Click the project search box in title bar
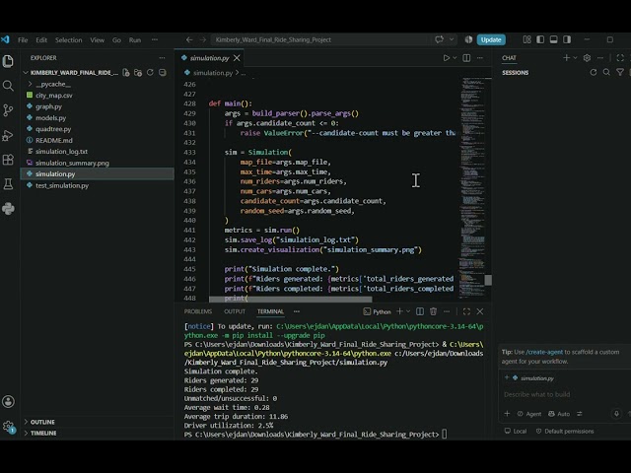The width and height of the screenshot is (631, 473). point(320,39)
